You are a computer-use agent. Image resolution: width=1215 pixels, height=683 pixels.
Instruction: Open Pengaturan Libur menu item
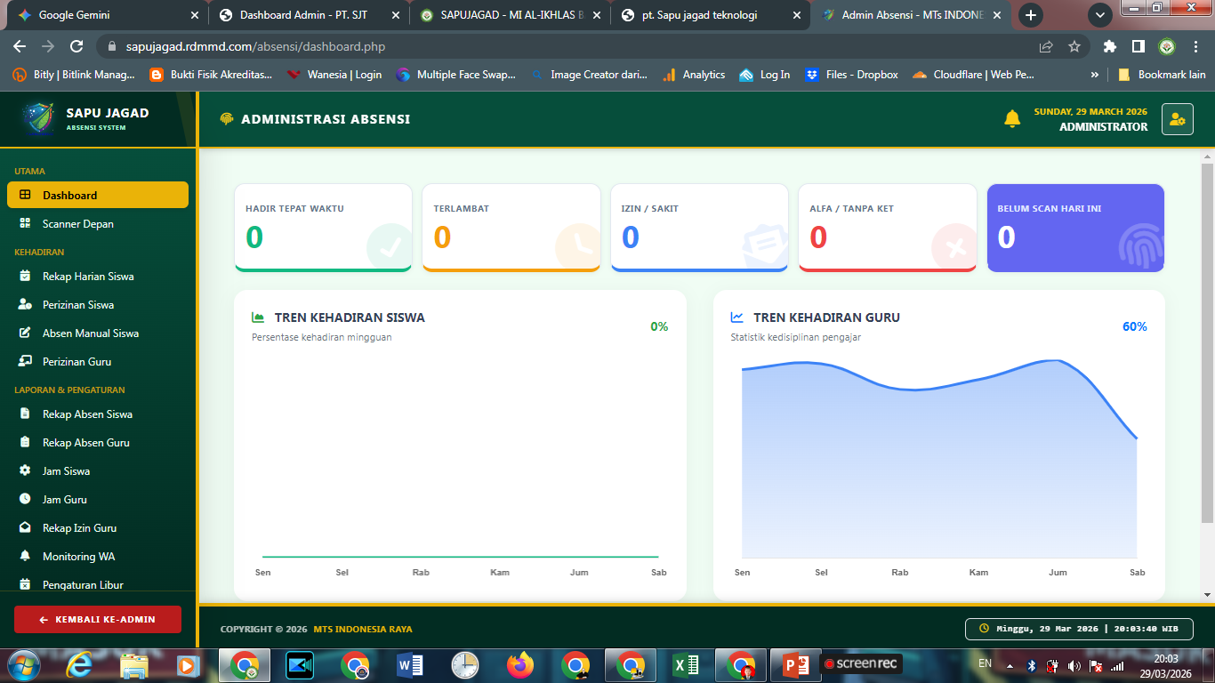(x=98, y=584)
